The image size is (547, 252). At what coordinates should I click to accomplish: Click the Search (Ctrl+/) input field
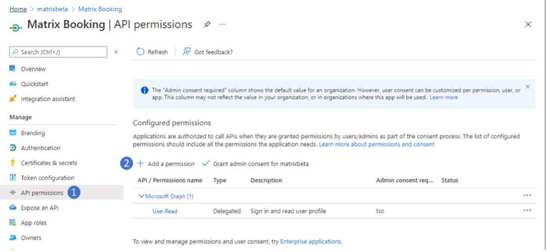58,52
